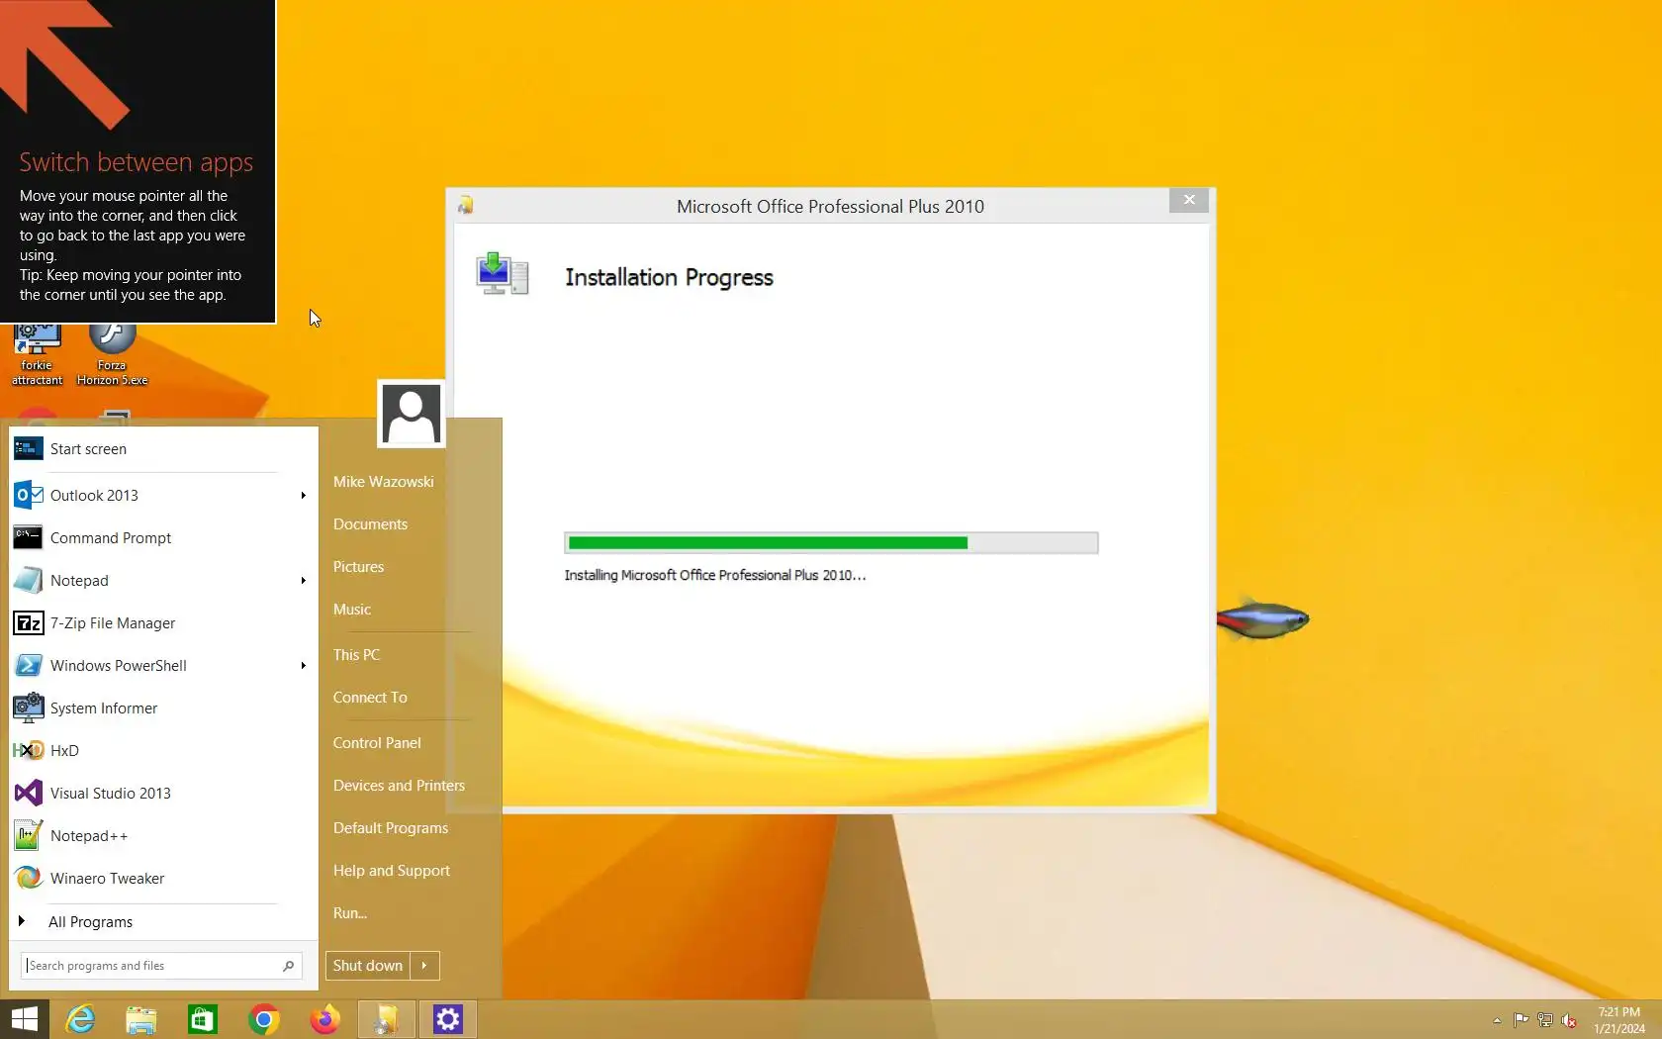Click the Visual Studio 2013 icon in Start menu

click(x=28, y=793)
